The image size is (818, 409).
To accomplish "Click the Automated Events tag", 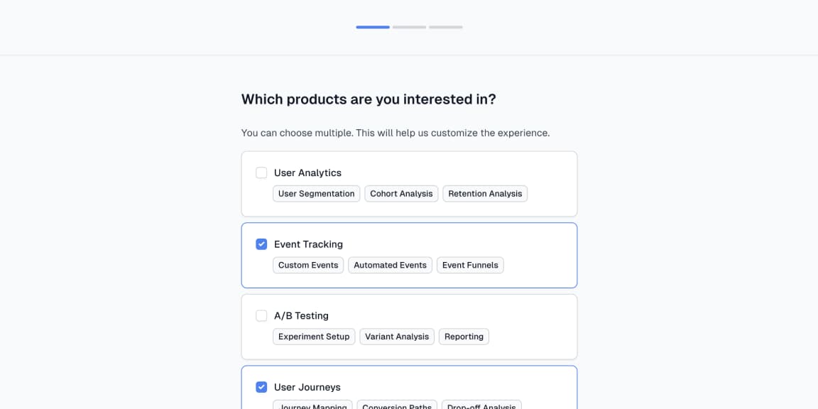I will 390,266.
